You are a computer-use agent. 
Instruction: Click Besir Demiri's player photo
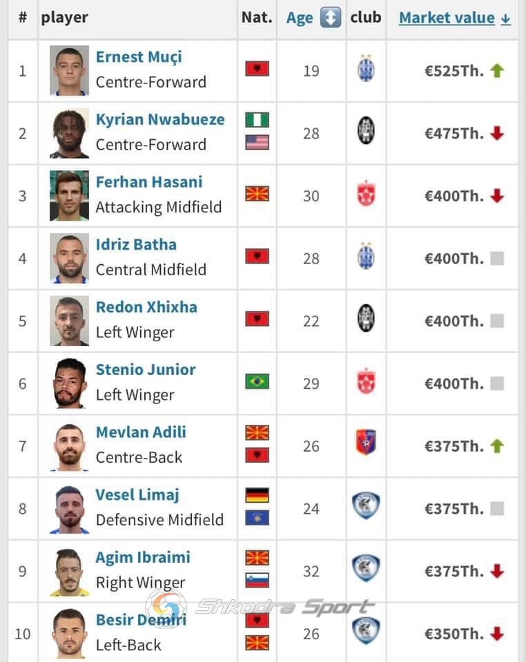[x=69, y=633]
